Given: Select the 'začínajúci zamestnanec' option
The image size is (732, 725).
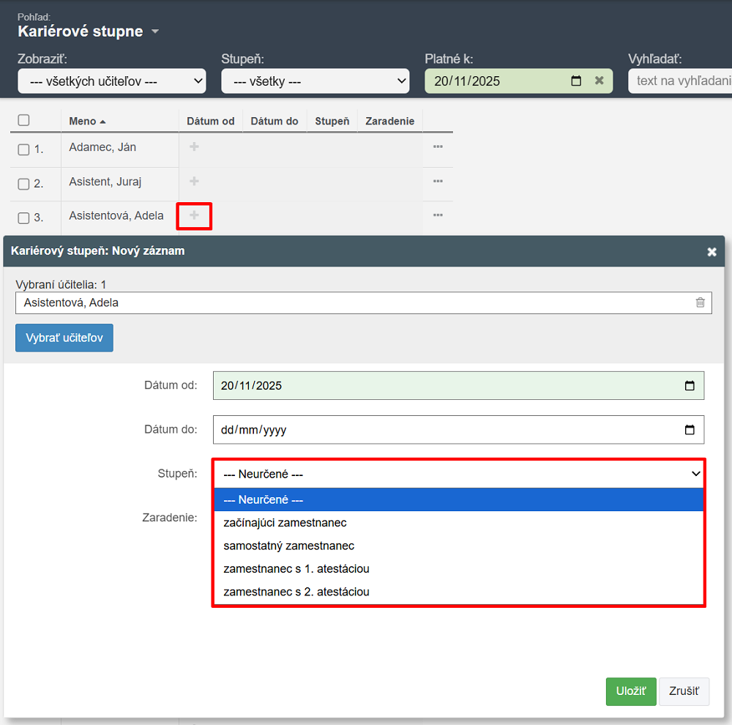Looking at the screenshot, I should (285, 523).
